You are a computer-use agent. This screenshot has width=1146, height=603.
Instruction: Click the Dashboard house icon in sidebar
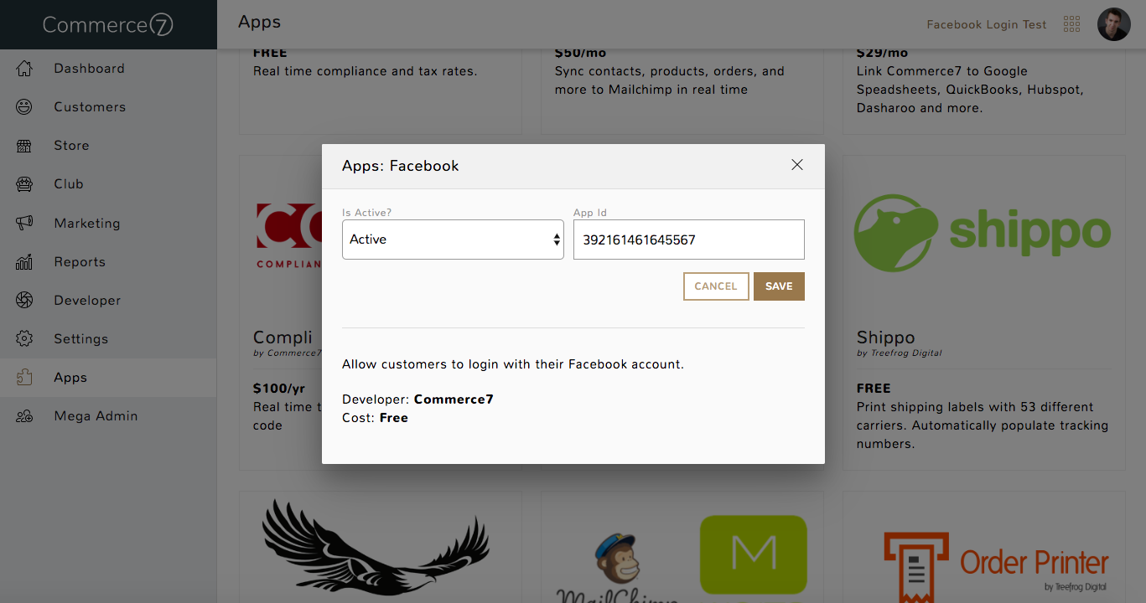(24, 69)
